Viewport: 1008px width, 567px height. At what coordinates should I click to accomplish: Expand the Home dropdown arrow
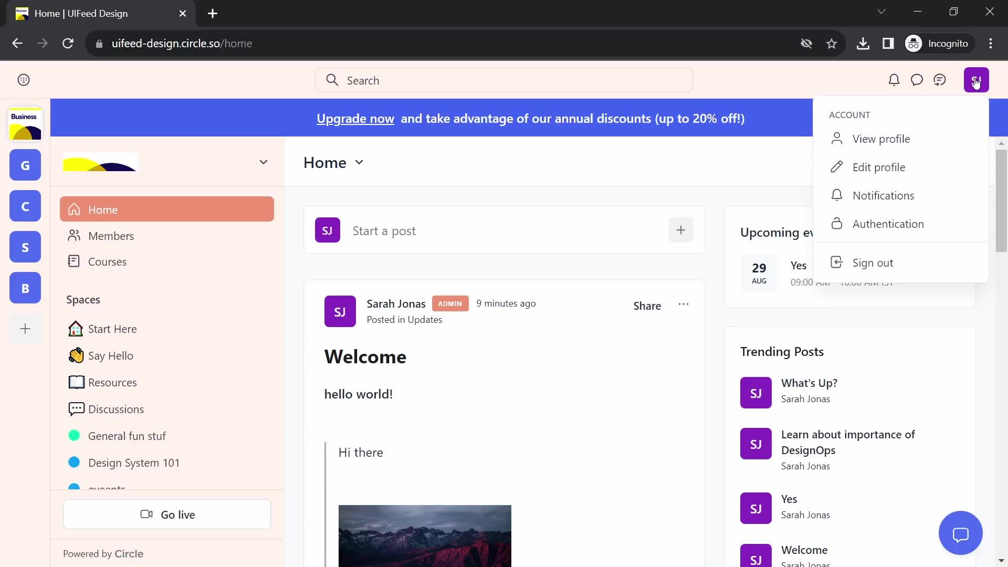(x=359, y=162)
